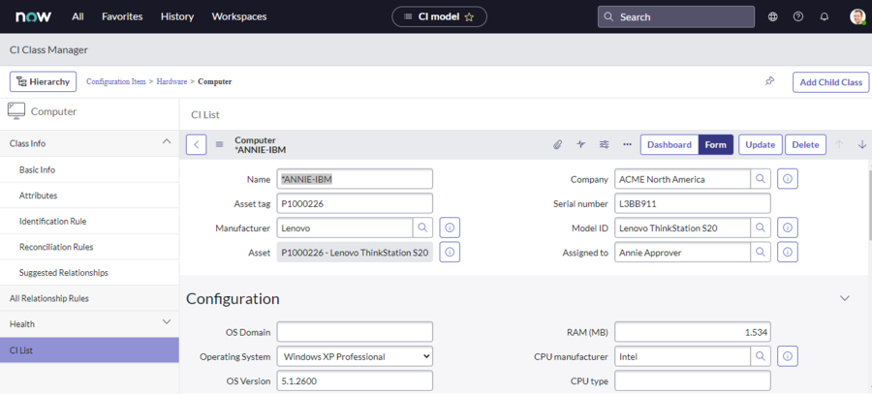Open the notifications bell icon

pyautogui.click(x=825, y=16)
